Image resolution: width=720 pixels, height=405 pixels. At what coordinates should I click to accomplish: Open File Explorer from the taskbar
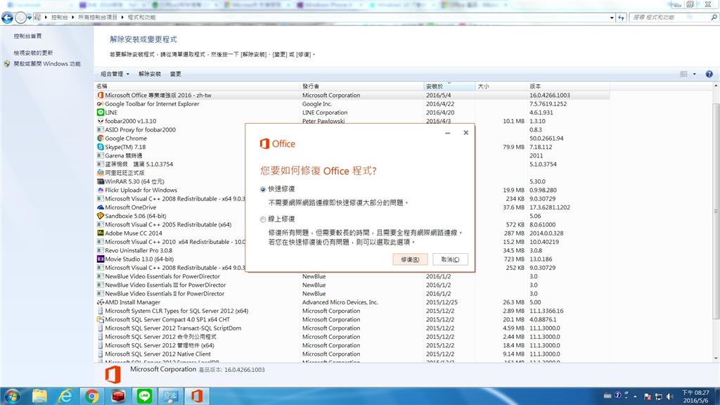pyautogui.click(x=39, y=396)
